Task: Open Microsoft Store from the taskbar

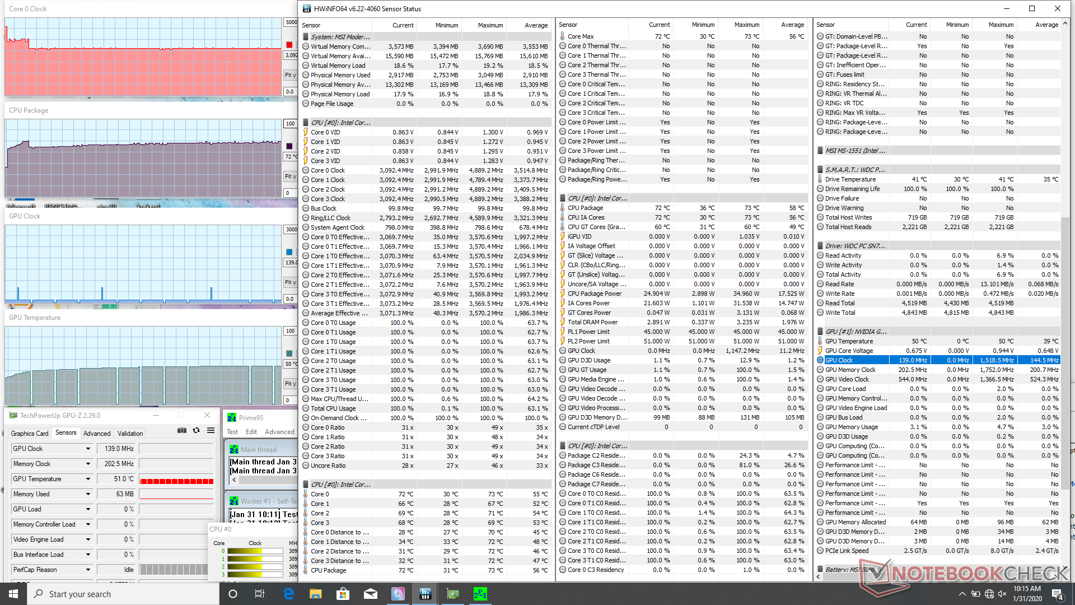Action: 343,594
